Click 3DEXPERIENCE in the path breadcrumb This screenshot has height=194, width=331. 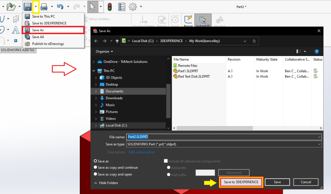171,41
